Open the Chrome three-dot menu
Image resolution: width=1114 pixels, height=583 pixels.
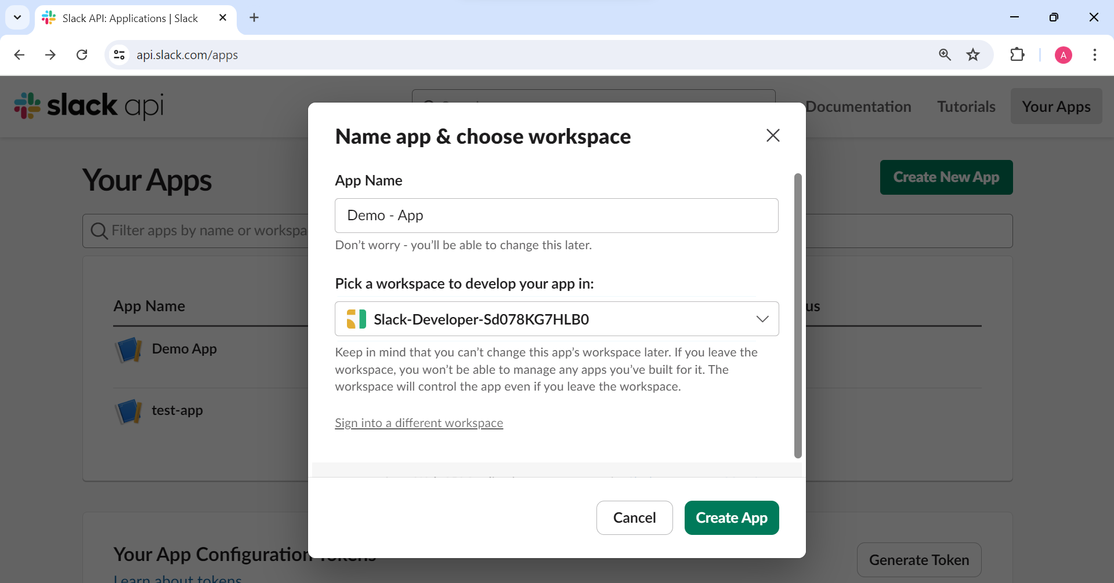1095,55
